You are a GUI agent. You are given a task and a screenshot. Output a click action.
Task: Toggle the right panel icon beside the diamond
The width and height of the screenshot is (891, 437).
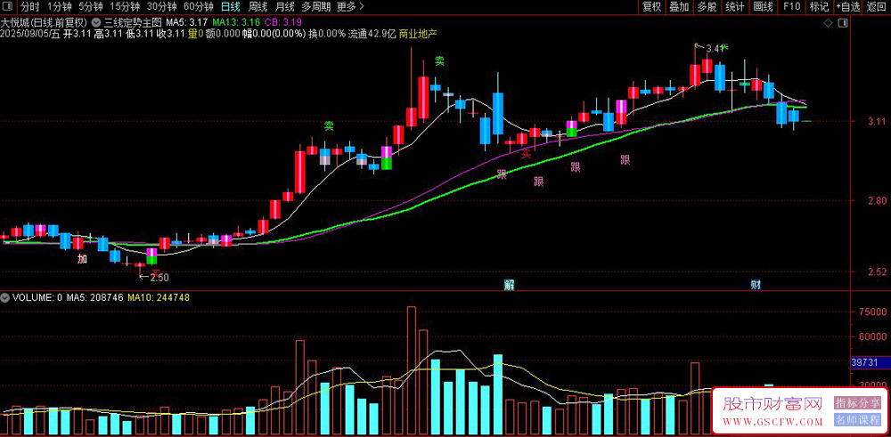(x=843, y=23)
